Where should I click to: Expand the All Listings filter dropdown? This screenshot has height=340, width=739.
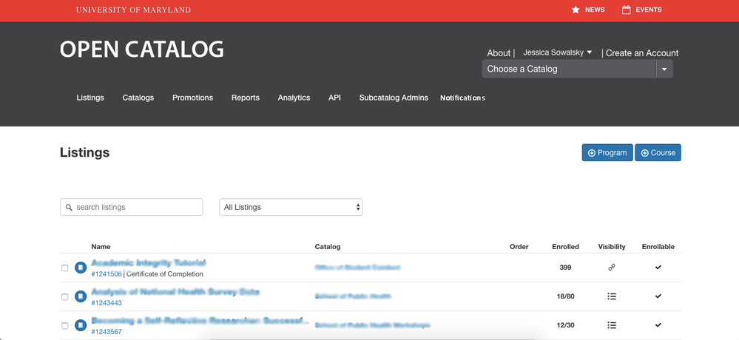pos(291,207)
